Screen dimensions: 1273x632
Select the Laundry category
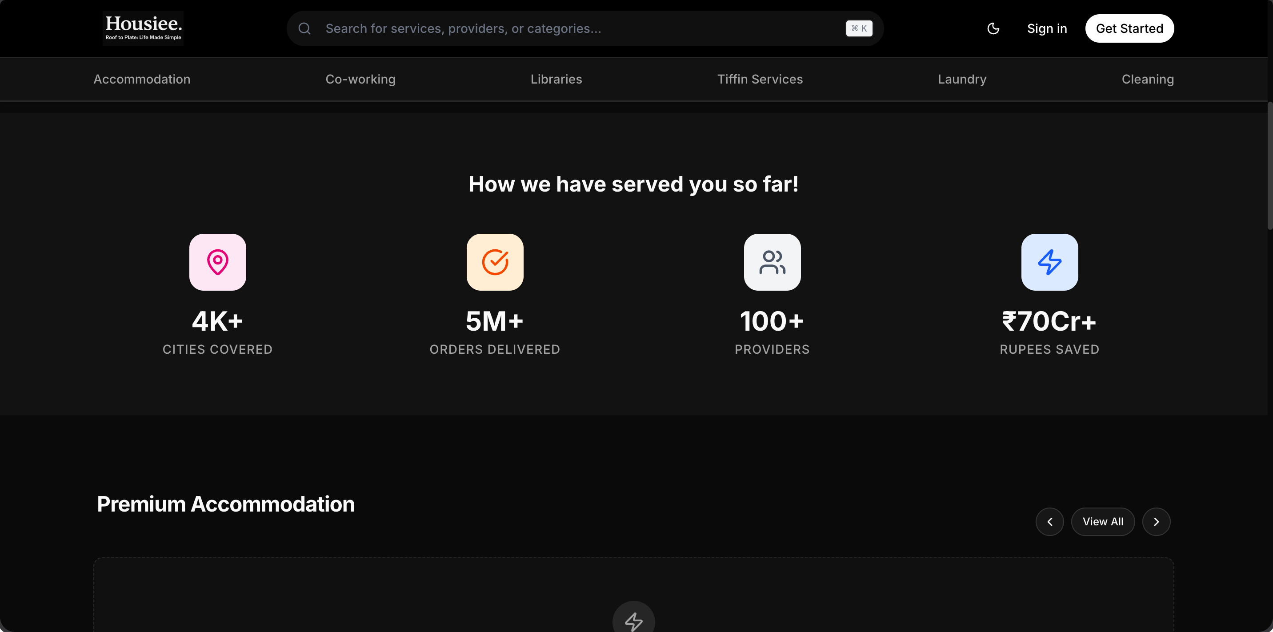[962, 79]
